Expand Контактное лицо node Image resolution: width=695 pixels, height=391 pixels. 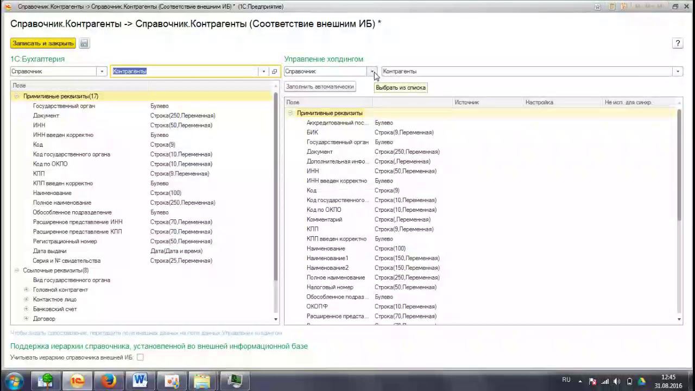(26, 299)
